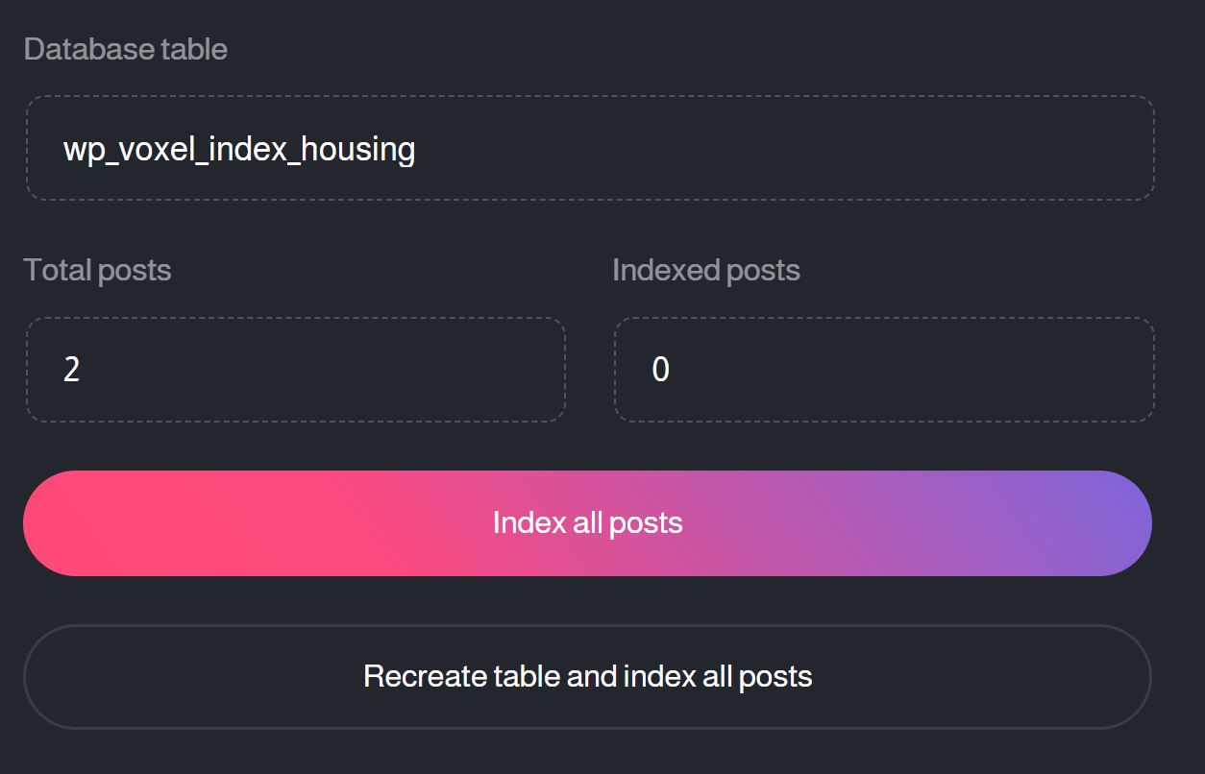Screen dimensions: 1205x774
Task: Click the Total posts label
Action: (x=97, y=270)
